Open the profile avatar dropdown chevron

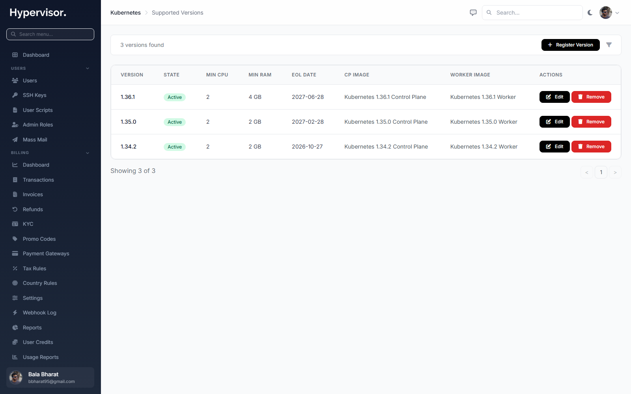(617, 13)
